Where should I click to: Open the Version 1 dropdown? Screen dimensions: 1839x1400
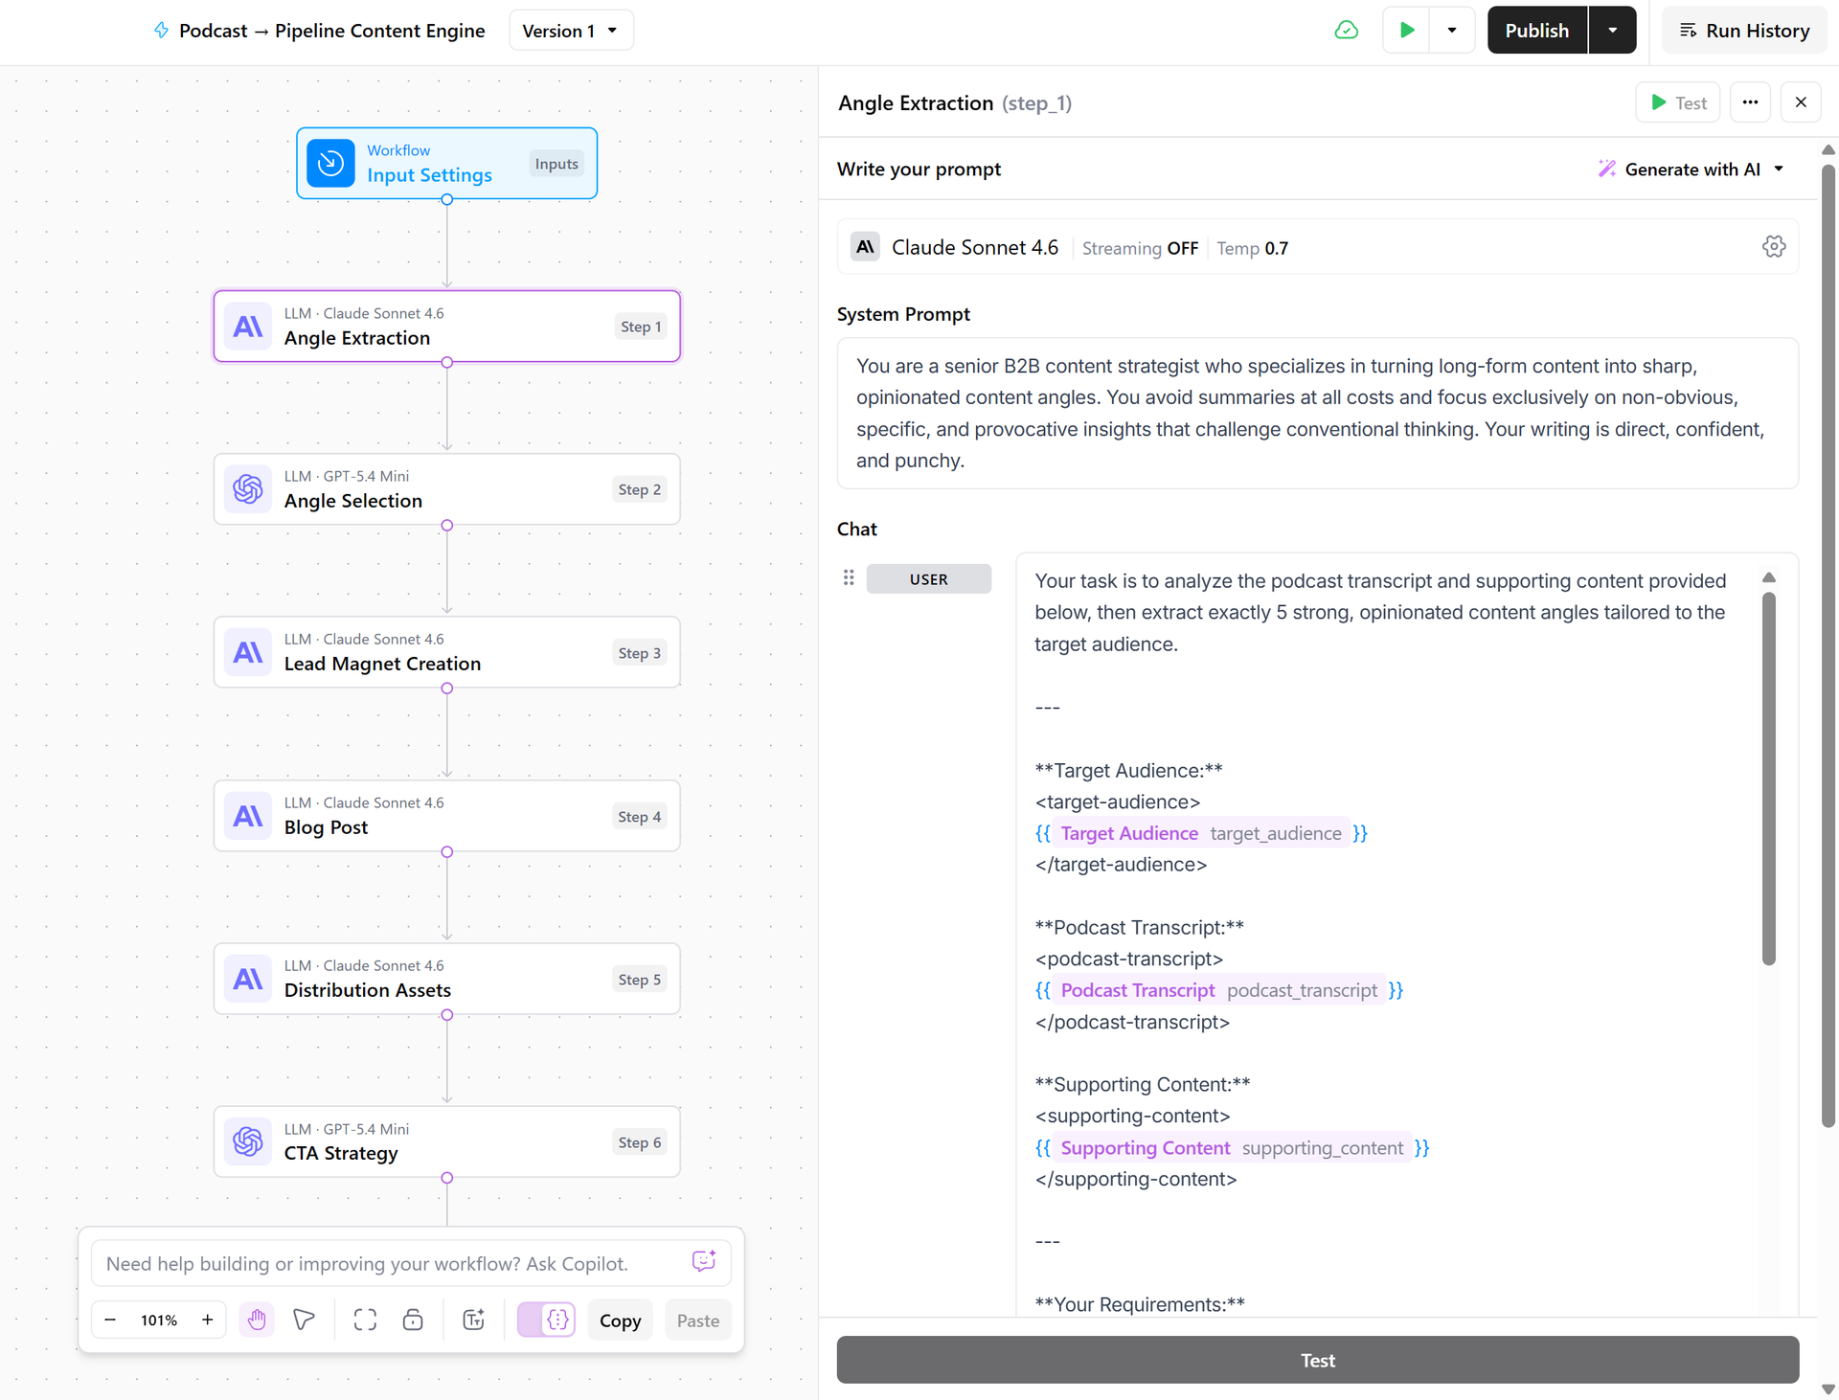click(571, 31)
